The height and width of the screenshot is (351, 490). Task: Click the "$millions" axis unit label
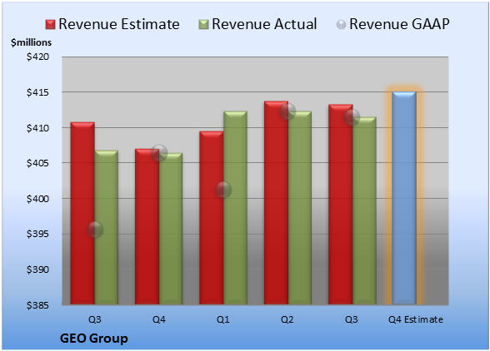click(32, 42)
